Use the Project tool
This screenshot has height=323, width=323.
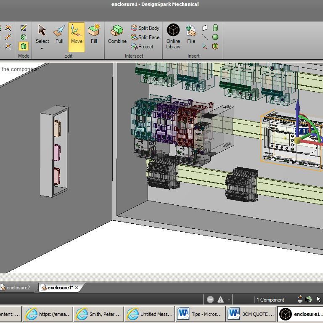(142, 47)
